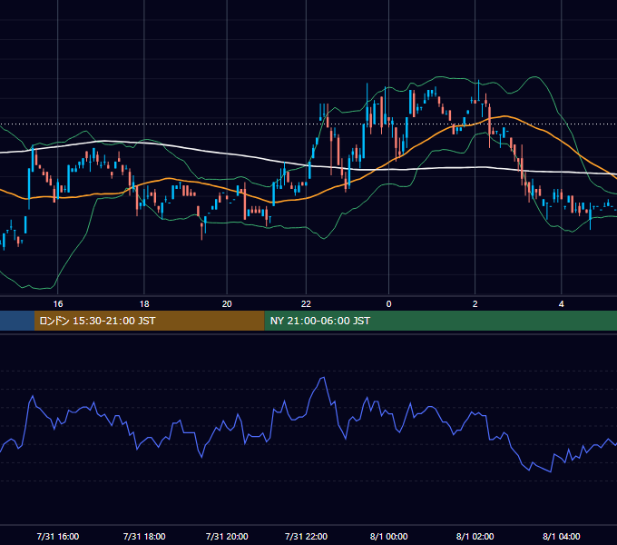This screenshot has width=617, height=545.
Task: Click the 7/31 18:00 date label
Action: click(x=144, y=536)
